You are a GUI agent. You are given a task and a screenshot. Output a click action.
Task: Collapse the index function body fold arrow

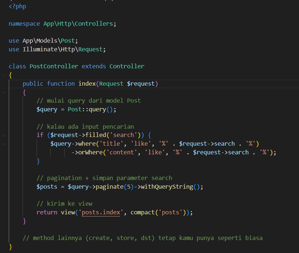click(4, 92)
